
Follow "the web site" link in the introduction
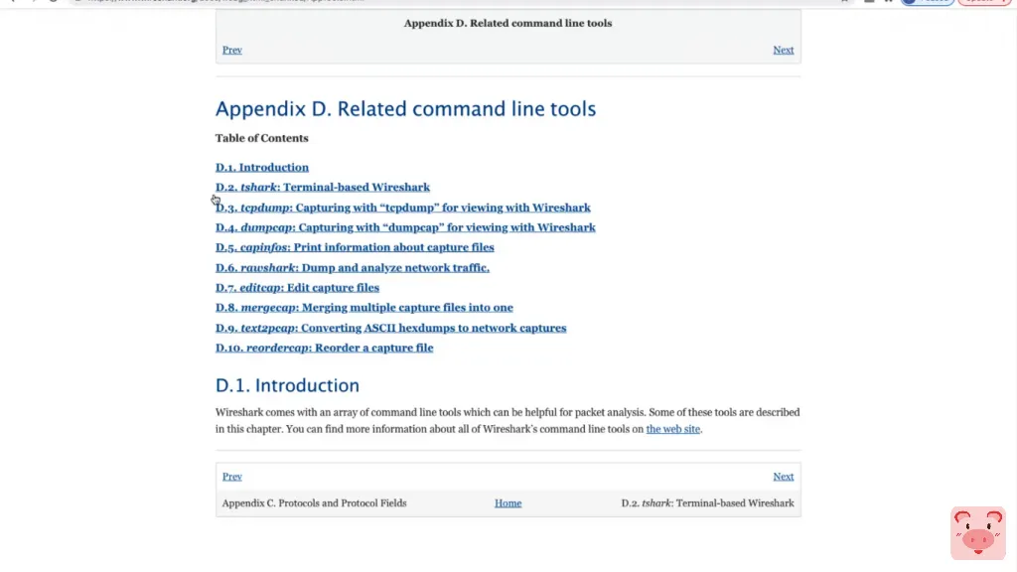tap(673, 429)
